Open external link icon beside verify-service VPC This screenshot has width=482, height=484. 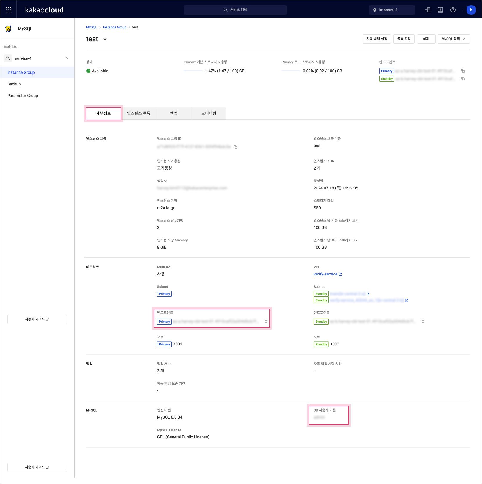pyautogui.click(x=340, y=274)
